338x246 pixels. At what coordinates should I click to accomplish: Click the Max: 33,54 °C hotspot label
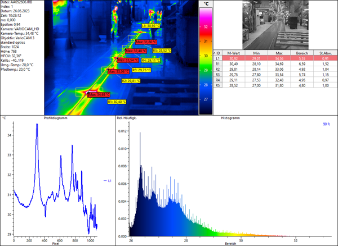(127, 60)
